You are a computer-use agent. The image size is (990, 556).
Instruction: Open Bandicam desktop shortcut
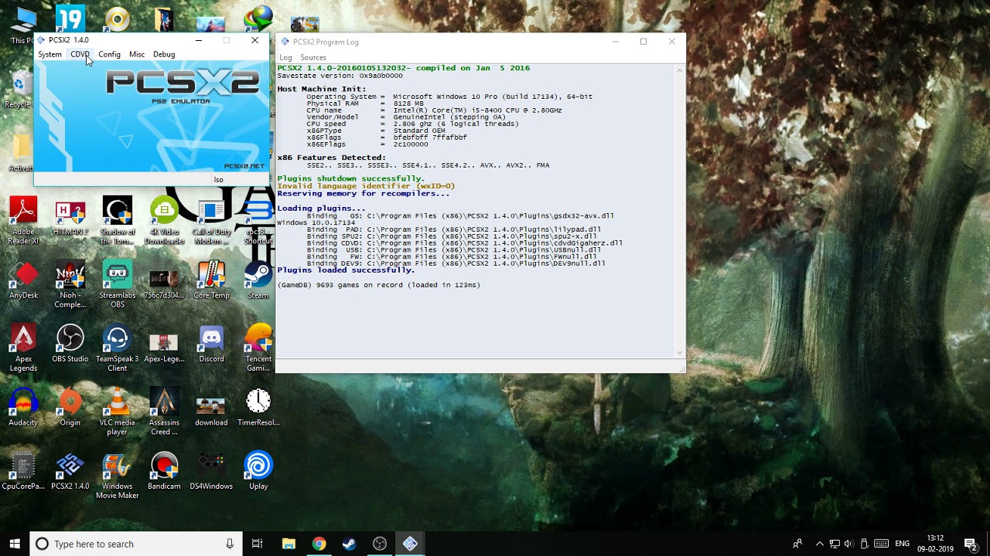164,471
